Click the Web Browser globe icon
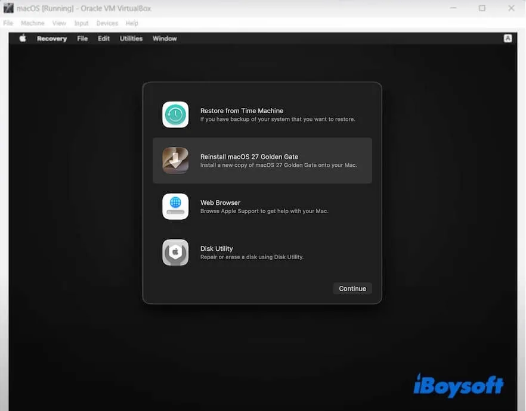Image resolution: width=526 pixels, height=411 pixels. click(x=175, y=206)
